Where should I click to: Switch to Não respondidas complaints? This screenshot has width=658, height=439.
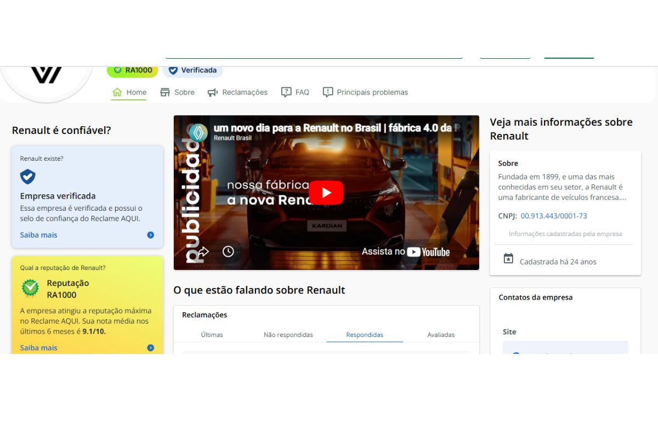[288, 335]
